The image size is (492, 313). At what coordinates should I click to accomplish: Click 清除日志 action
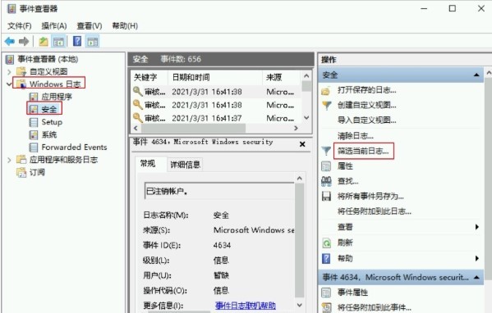point(355,135)
